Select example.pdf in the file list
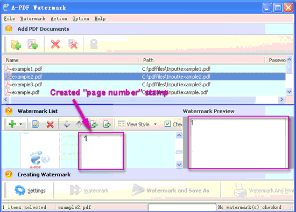 click(26, 92)
